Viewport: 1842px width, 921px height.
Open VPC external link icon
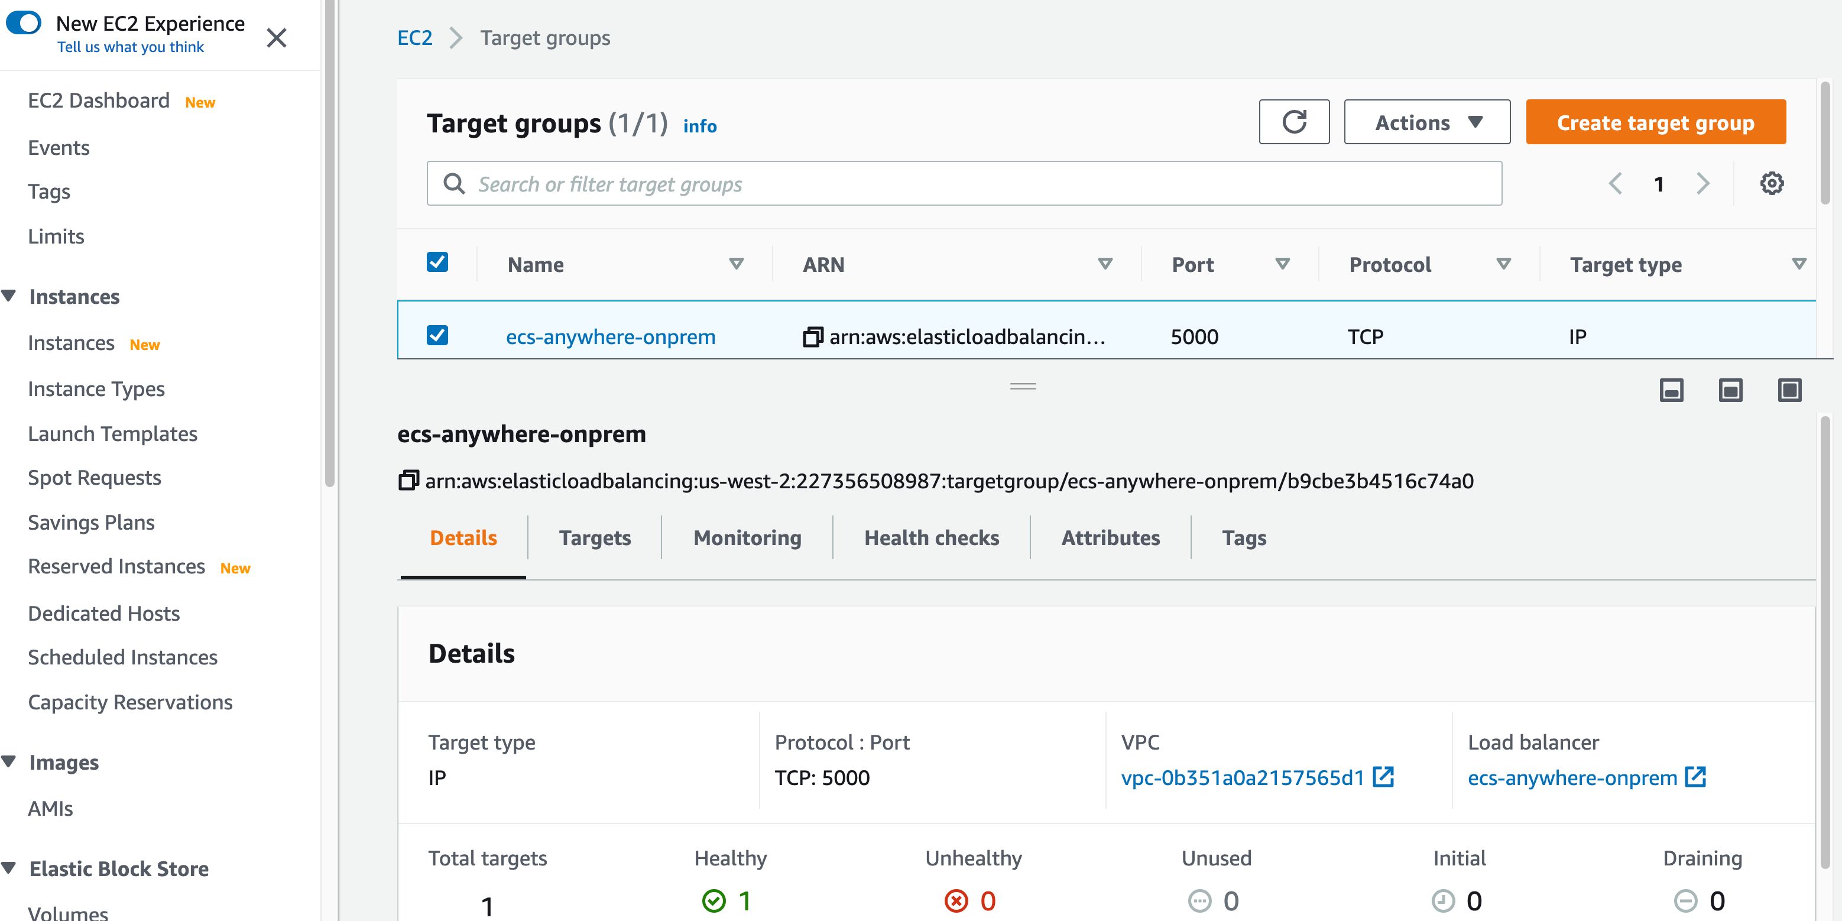(1383, 777)
